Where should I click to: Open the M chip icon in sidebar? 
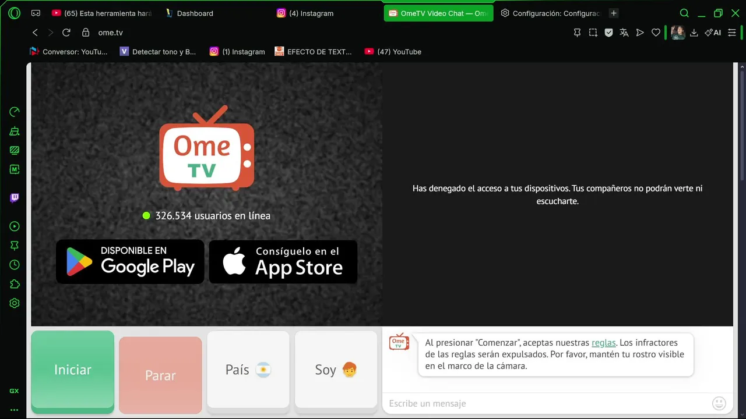[15, 169]
